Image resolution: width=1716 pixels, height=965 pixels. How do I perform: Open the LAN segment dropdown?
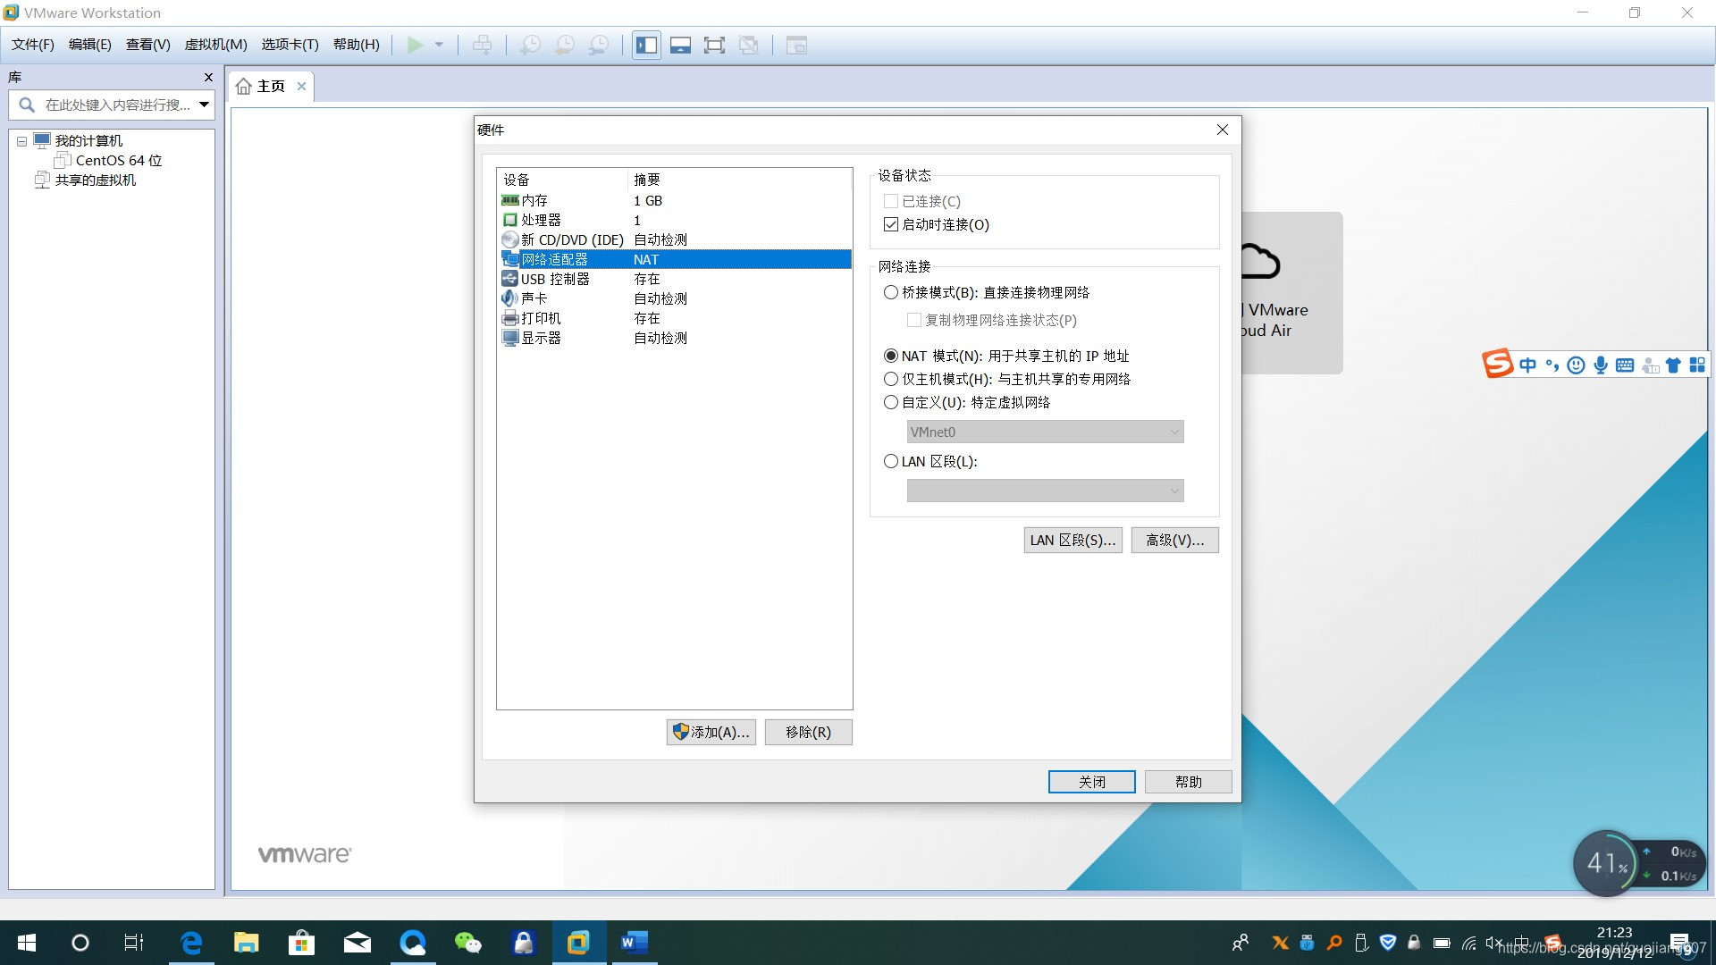pyautogui.click(x=1045, y=491)
